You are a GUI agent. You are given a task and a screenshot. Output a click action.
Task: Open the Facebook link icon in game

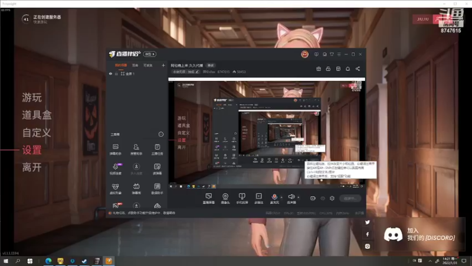[367, 234]
